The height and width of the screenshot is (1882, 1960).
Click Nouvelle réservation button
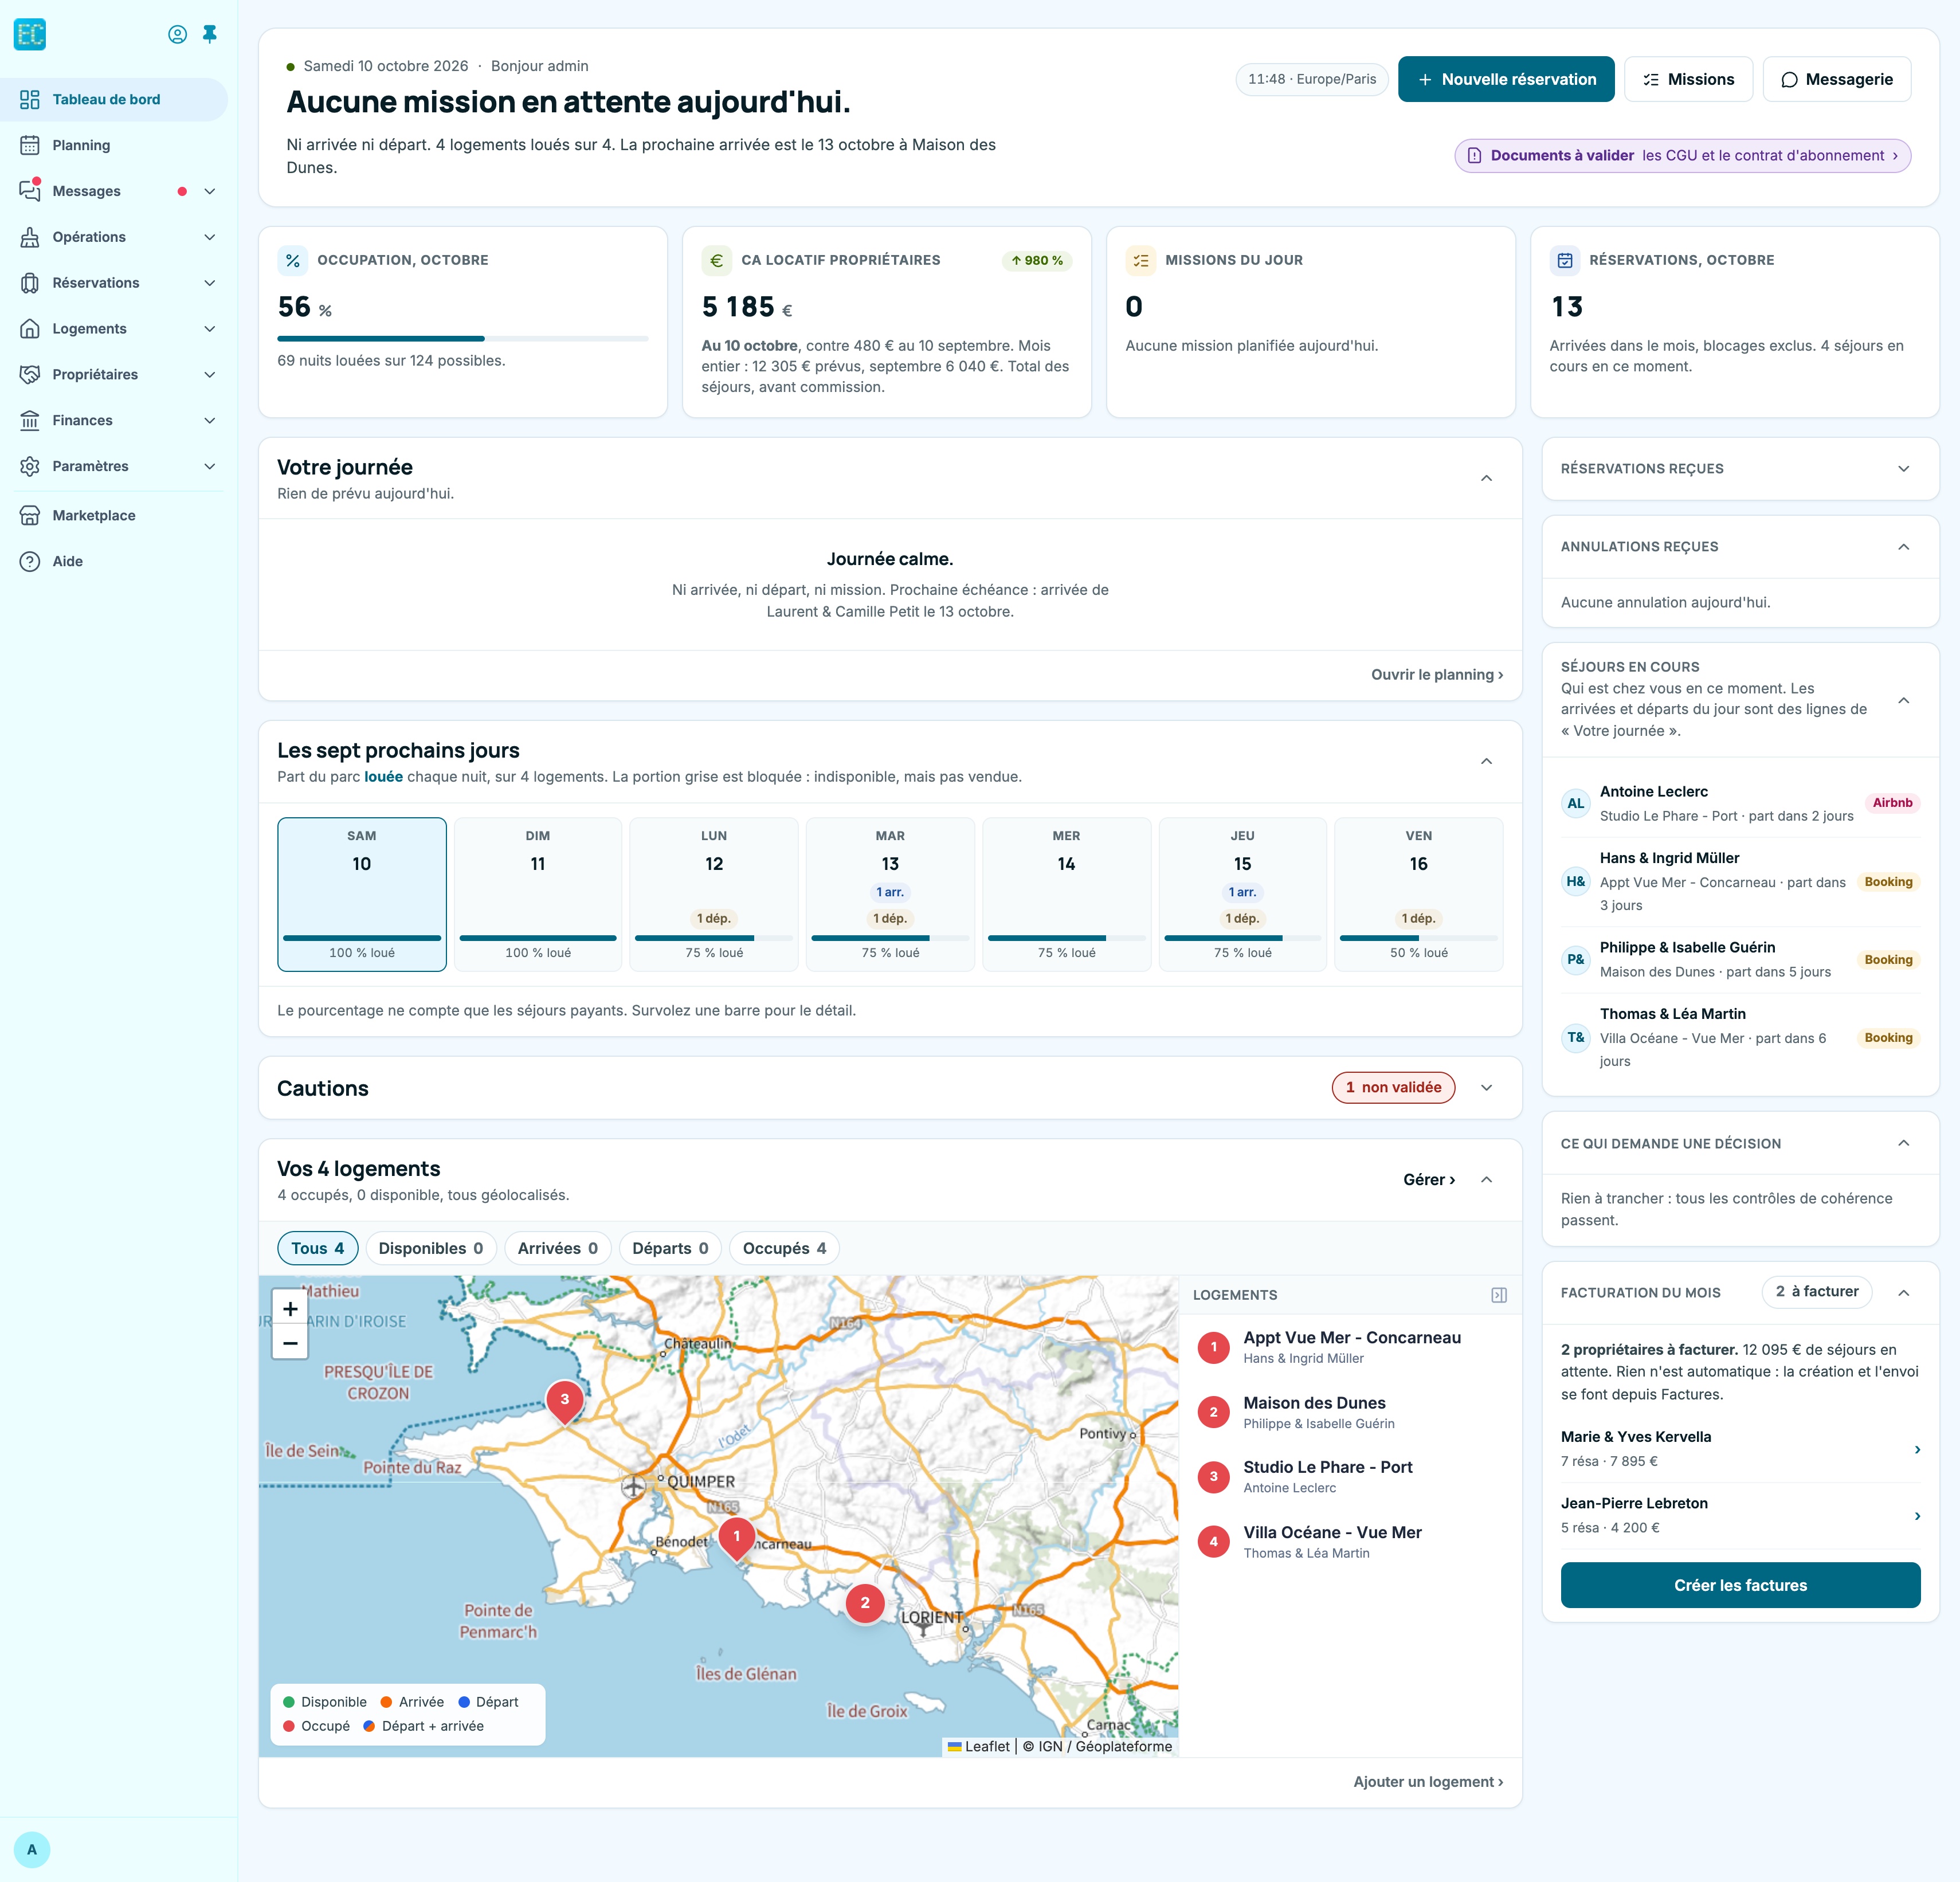tap(1506, 79)
